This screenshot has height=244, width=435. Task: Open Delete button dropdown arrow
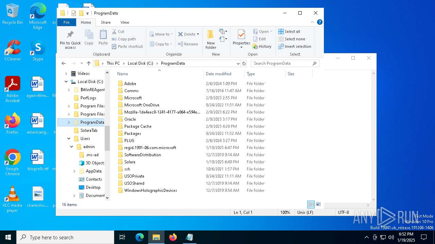point(198,34)
